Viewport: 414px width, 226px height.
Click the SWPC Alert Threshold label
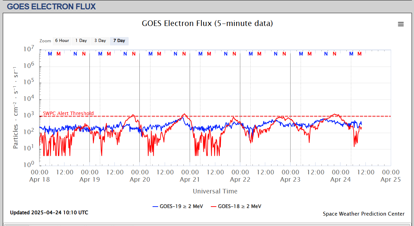coord(68,113)
